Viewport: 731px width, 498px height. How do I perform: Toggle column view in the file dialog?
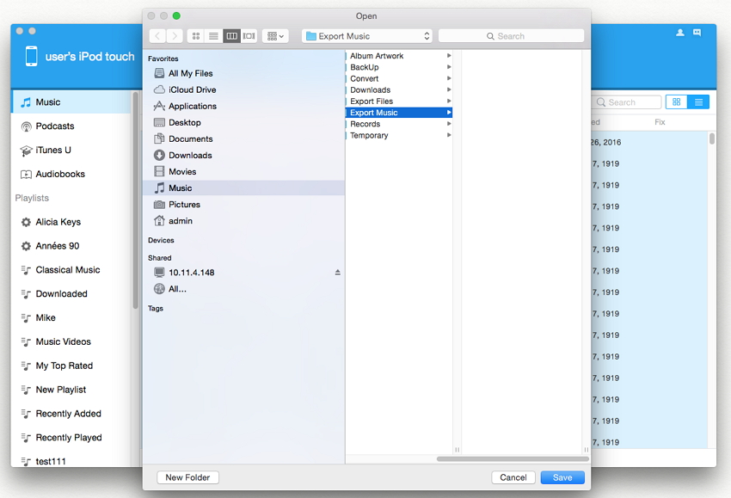231,36
